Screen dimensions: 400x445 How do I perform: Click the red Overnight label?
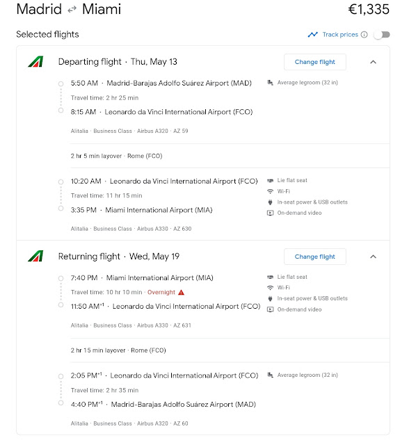tap(161, 292)
